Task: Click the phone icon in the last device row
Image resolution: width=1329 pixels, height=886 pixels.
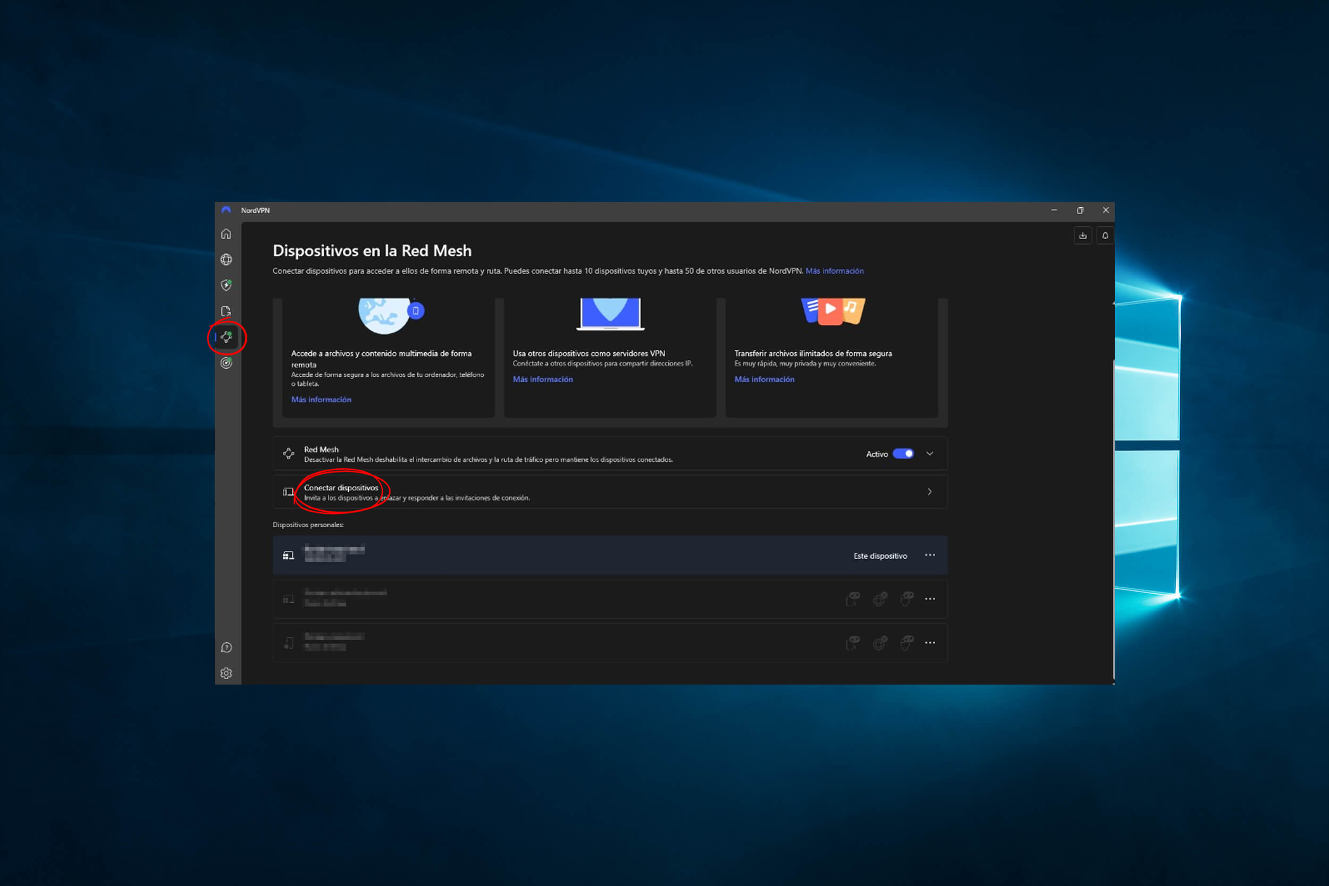Action: point(289,643)
